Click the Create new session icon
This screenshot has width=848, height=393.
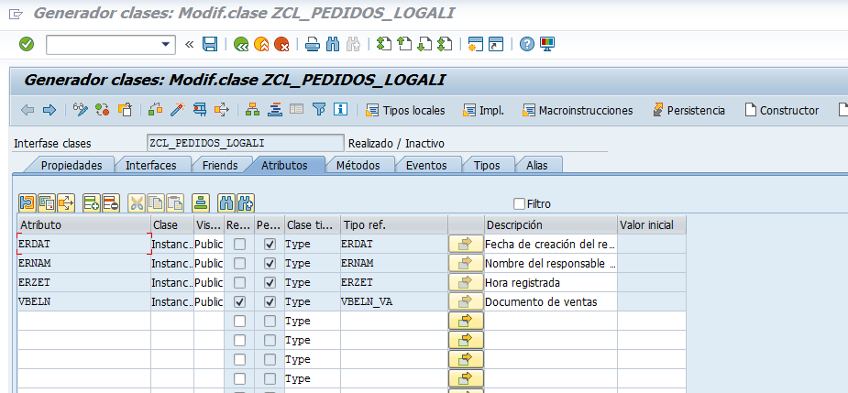pos(476,44)
